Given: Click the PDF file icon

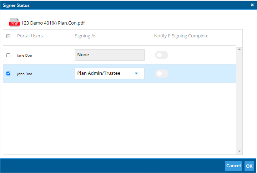Looking at the screenshot, I should tap(14, 22).
